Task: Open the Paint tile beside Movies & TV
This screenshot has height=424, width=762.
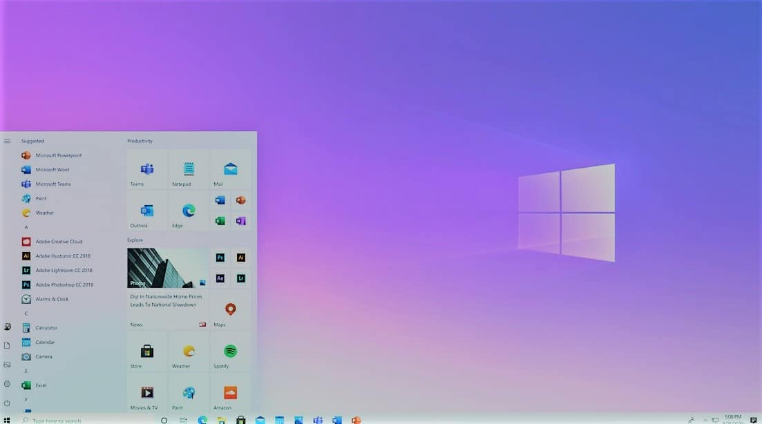Action: (189, 392)
